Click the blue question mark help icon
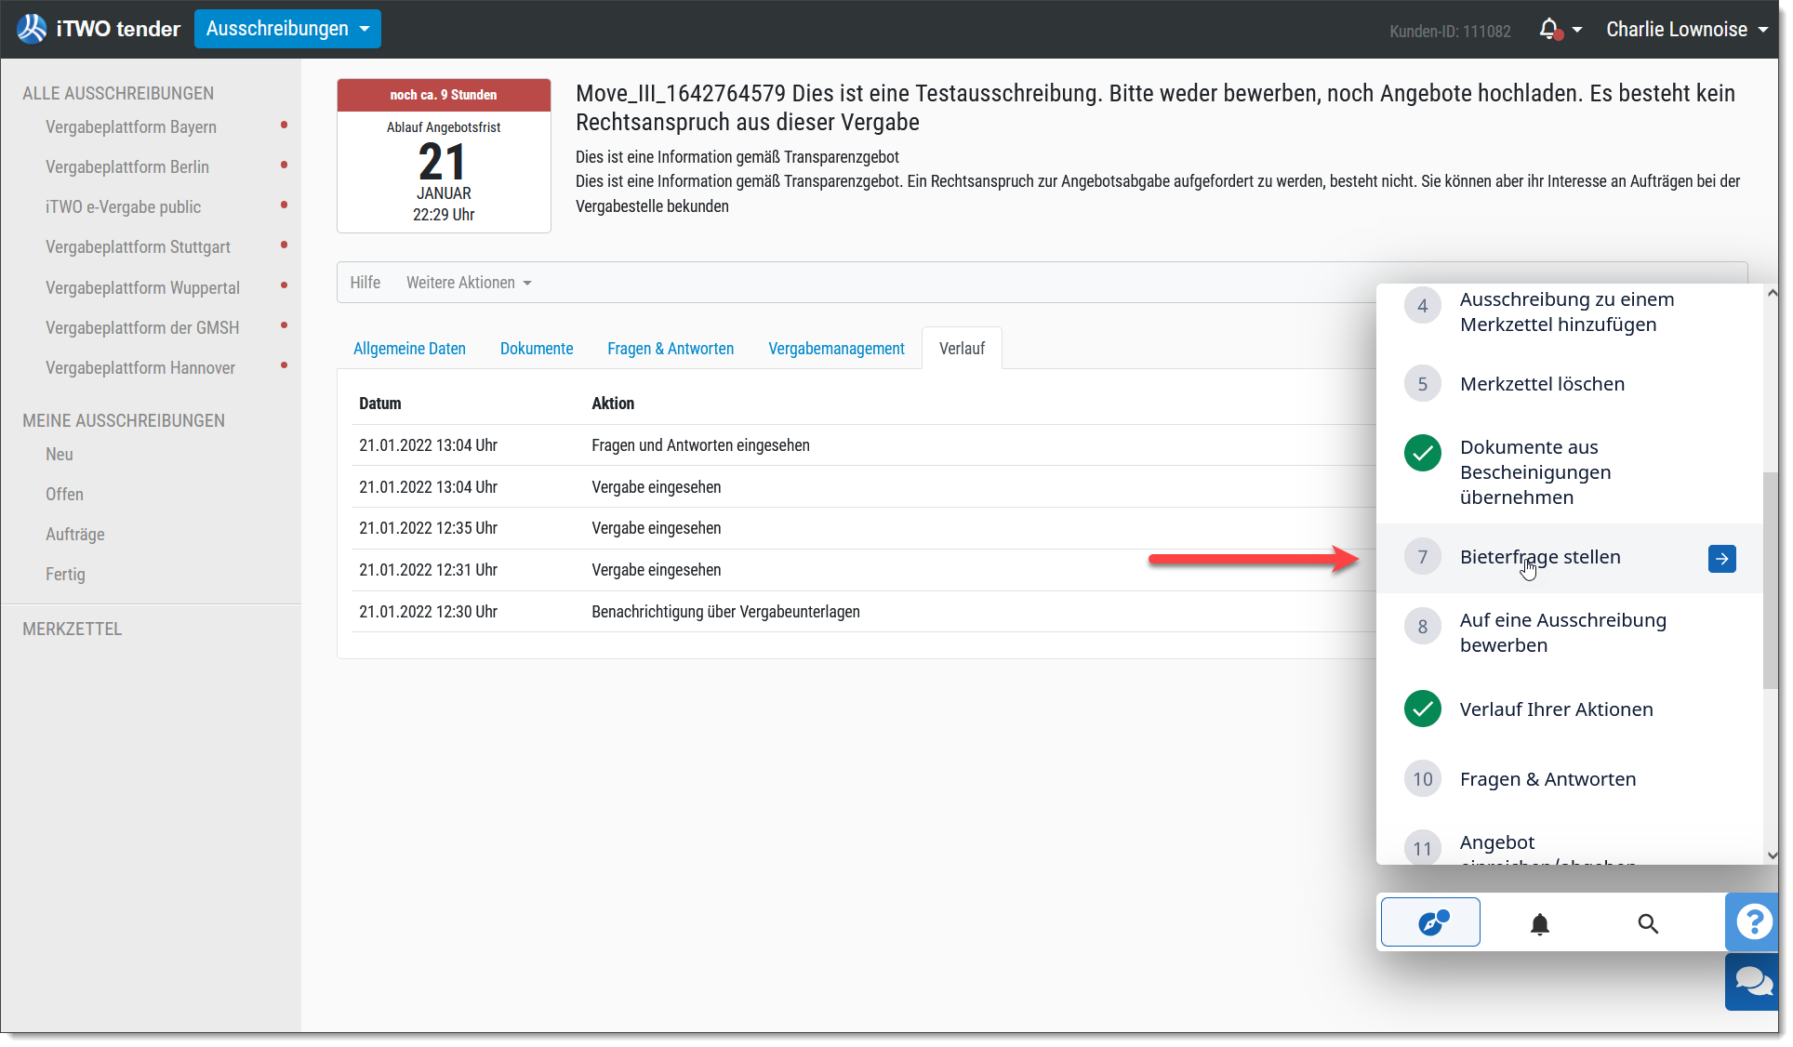 coord(1753,921)
